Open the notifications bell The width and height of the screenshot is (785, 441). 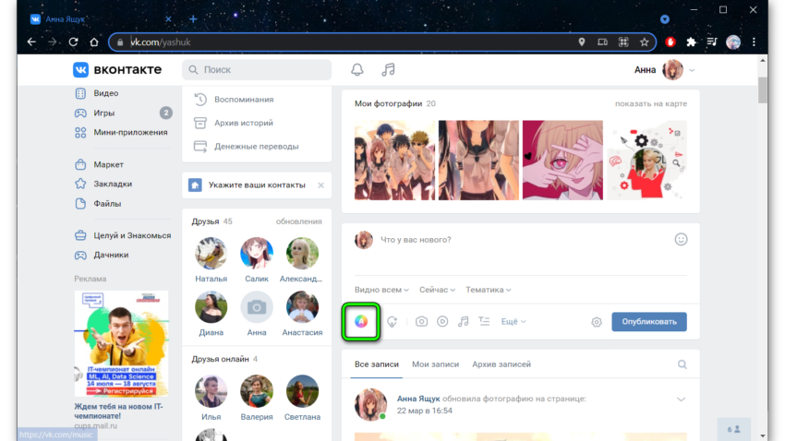[357, 70]
